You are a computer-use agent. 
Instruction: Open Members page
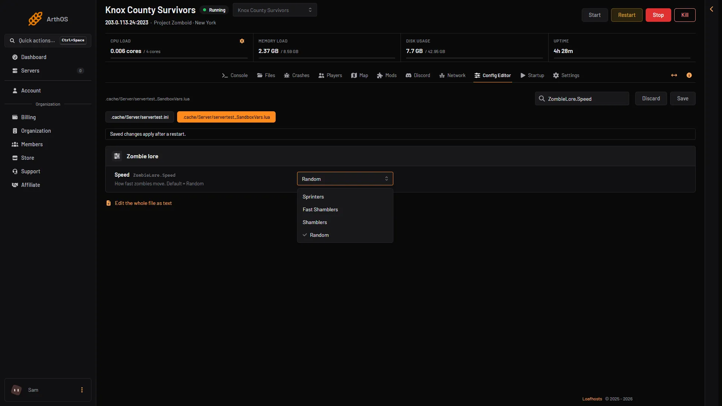tap(48, 144)
